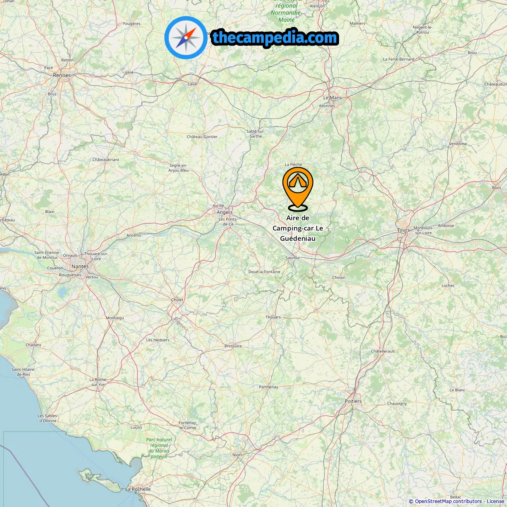Click the Laval town label
This screenshot has height=507, width=507.
click(193, 84)
